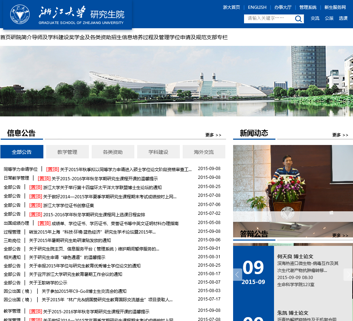
Task: Click the 选课 quick link
Action: pyautogui.click(x=343, y=18)
